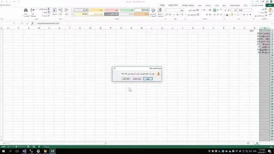Click the Borders icon in the font group
This screenshot has height=154, width=274.
238,15
